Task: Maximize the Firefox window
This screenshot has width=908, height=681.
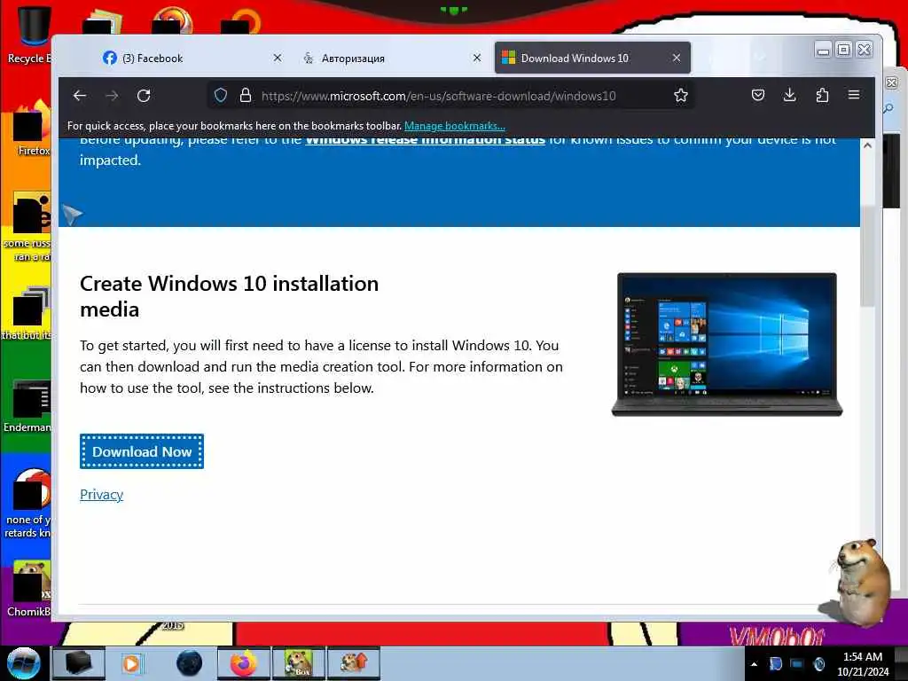Action: pos(844,51)
